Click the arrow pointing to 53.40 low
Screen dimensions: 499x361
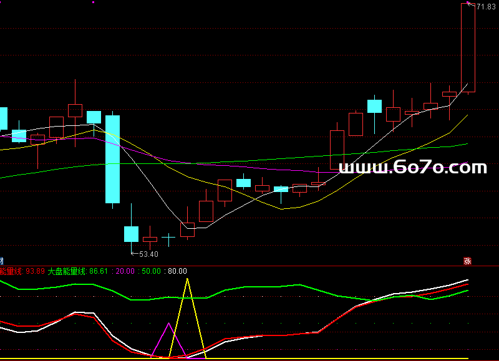133,254
